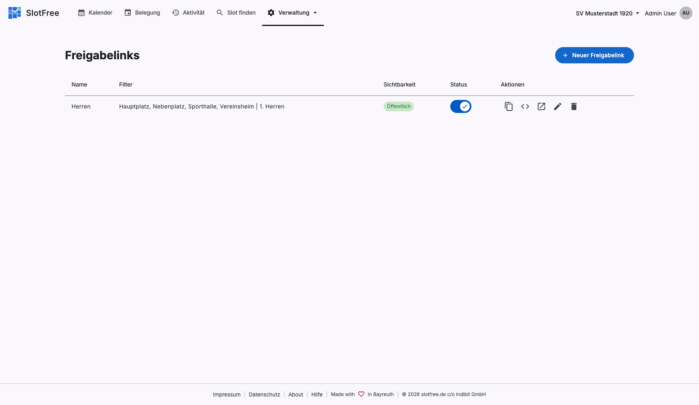The height and width of the screenshot is (405, 699).
Task: Open the Admin User account menu
Action: tap(660, 13)
